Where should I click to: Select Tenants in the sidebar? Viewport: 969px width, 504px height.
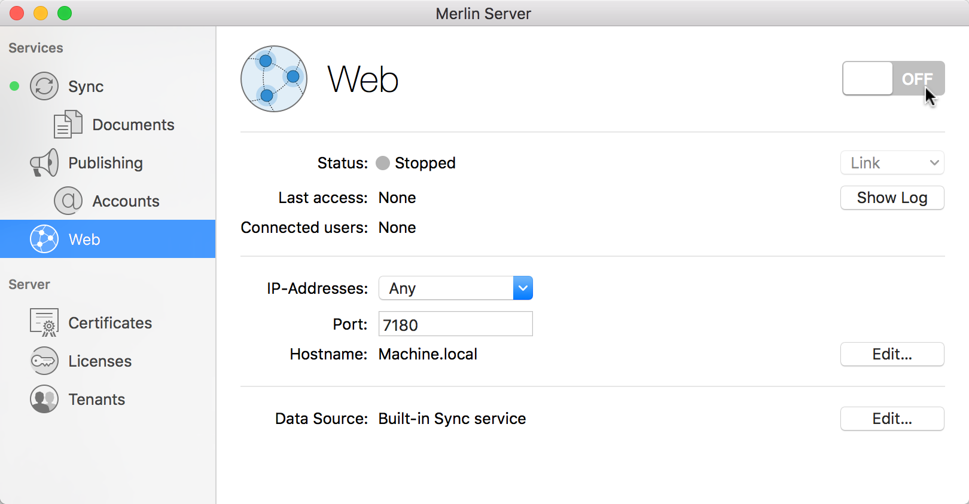click(x=108, y=399)
